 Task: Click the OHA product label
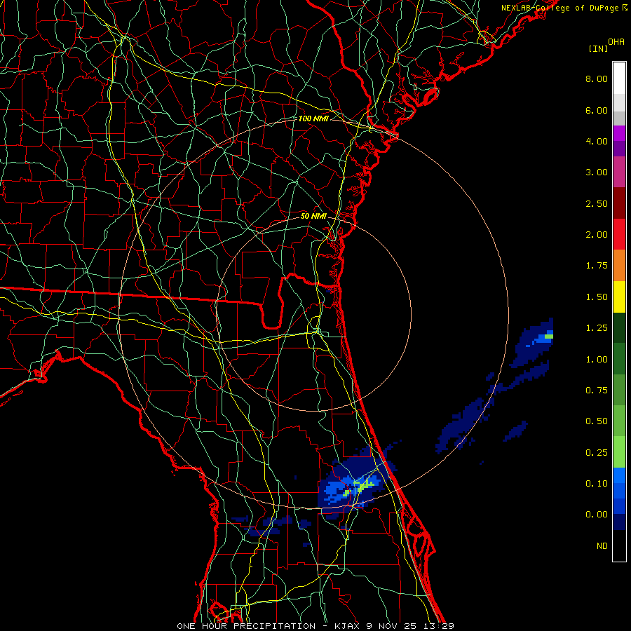(616, 42)
